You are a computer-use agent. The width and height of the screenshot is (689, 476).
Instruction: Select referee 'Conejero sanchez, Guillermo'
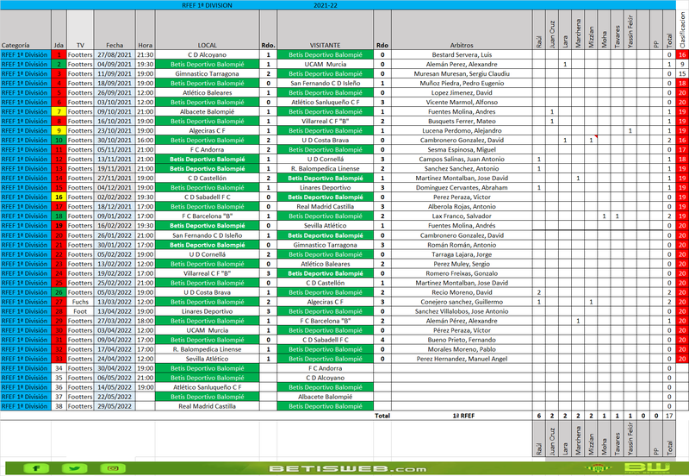(x=462, y=302)
